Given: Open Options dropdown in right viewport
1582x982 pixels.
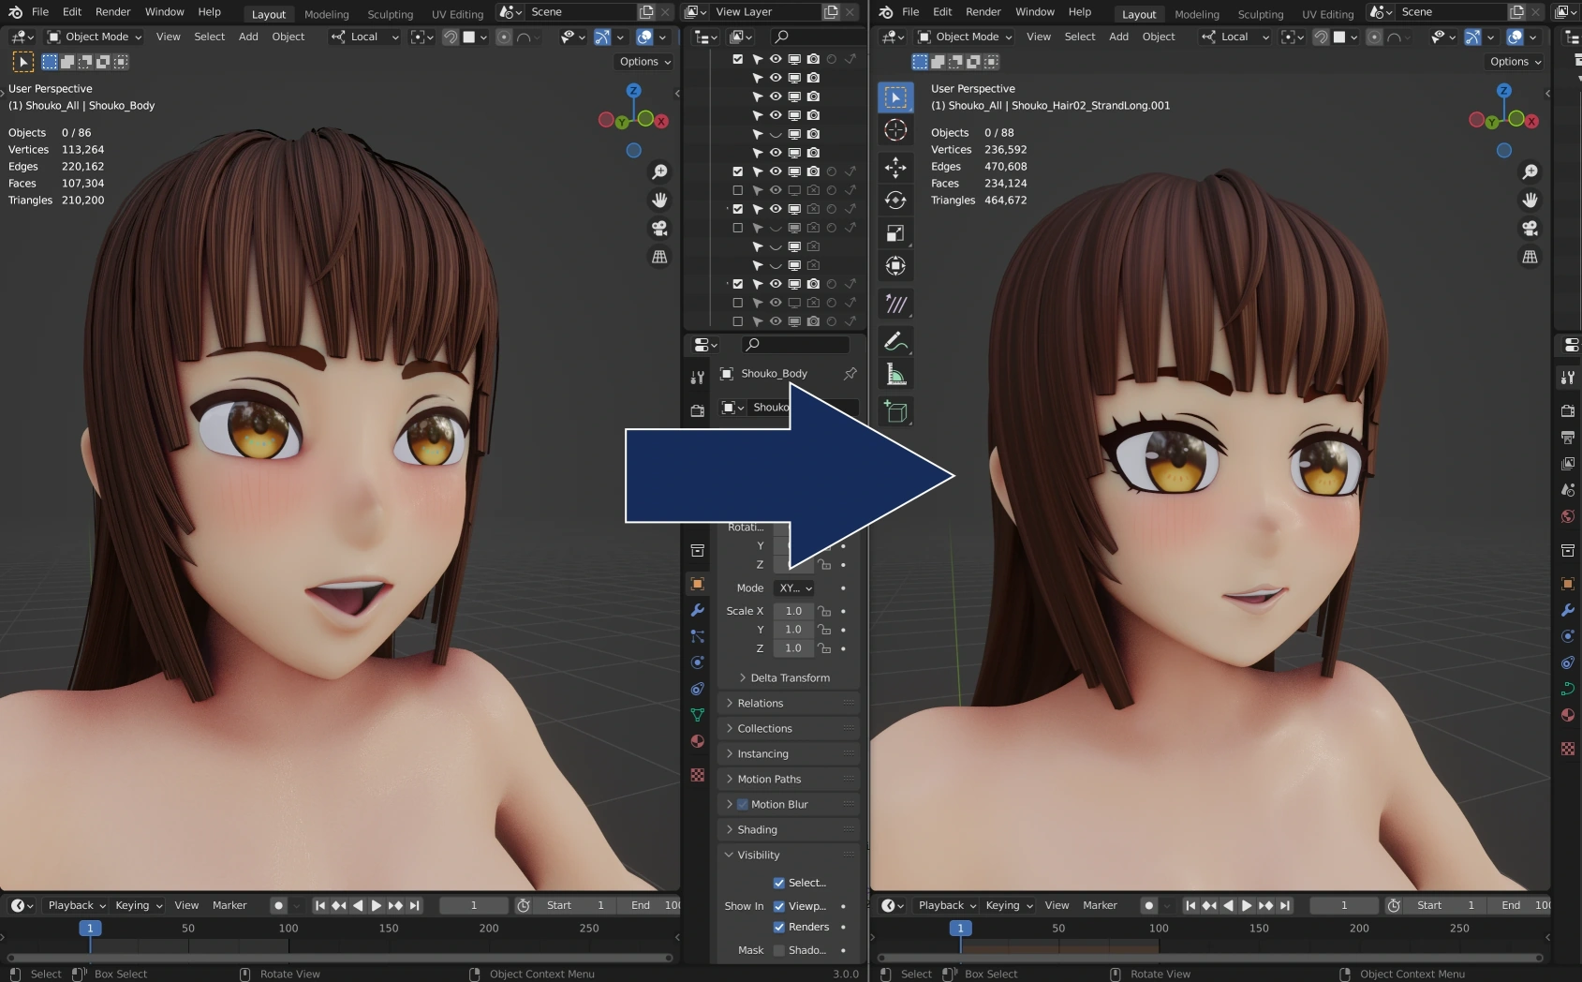Looking at the screenshot, I should tap(1515, 62).
